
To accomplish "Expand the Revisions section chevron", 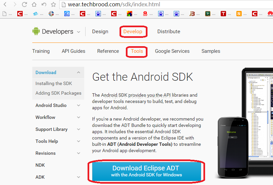I will [79, 153].
